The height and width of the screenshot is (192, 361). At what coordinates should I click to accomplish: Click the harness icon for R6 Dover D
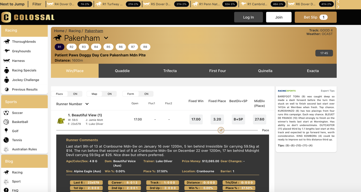click(x=291, y=4)
